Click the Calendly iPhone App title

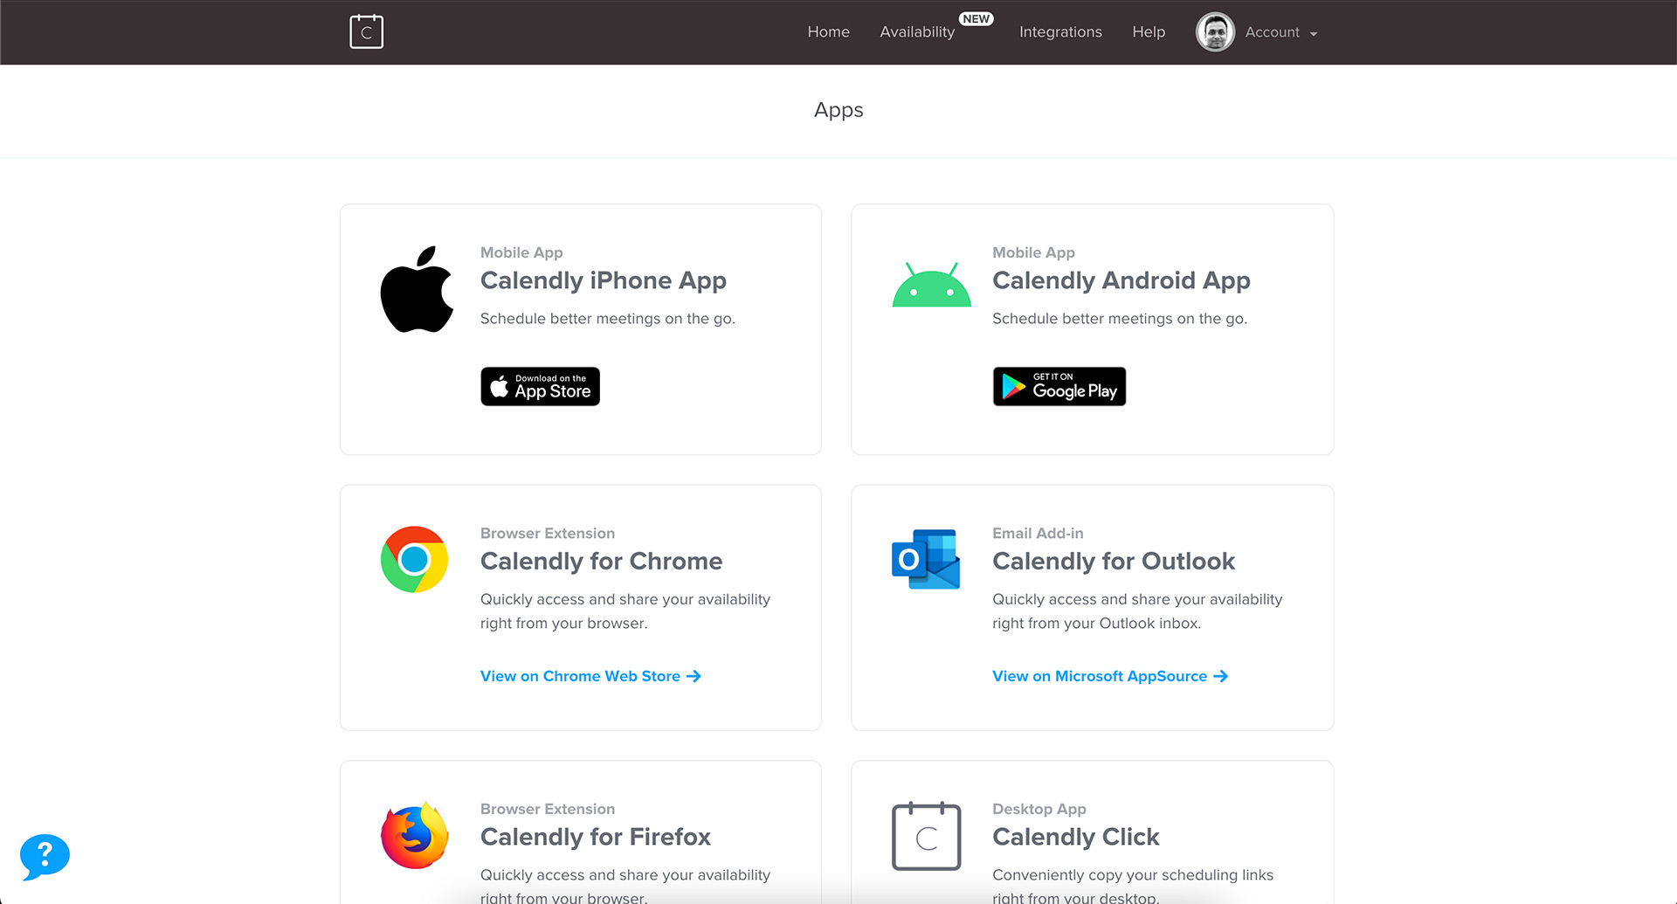coord(604,280)
